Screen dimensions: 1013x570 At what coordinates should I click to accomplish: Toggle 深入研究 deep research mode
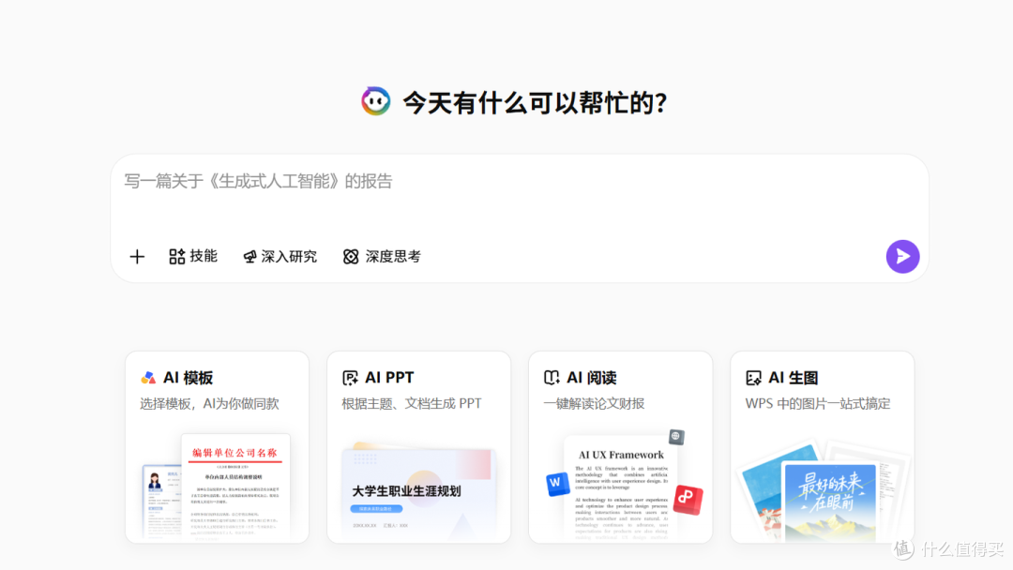(x=280, y=257)
